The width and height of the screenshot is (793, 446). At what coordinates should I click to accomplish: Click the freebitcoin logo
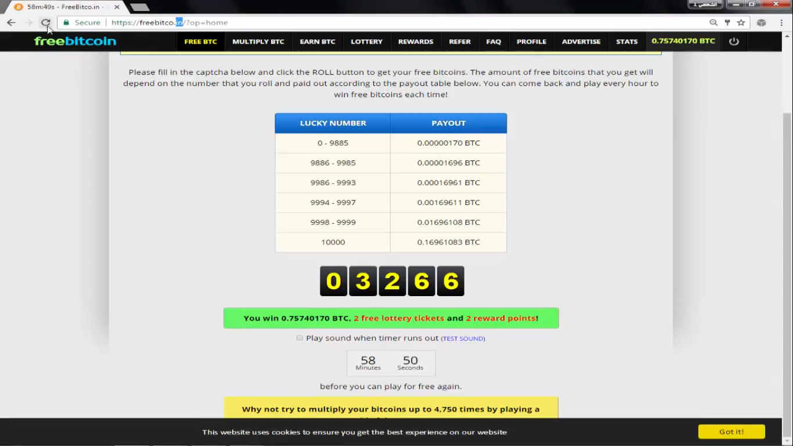75,41
